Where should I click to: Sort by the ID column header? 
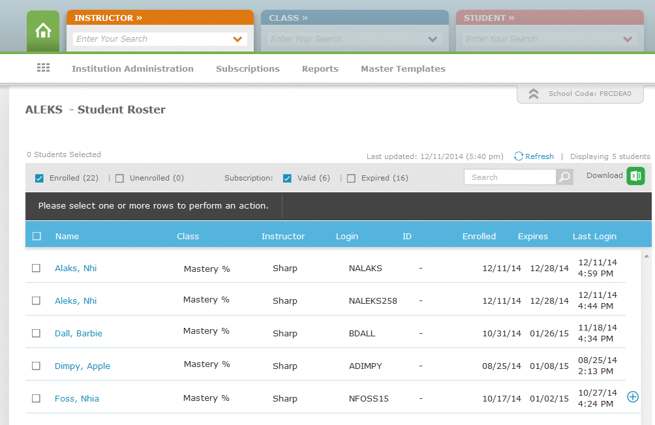pos(407,237)
